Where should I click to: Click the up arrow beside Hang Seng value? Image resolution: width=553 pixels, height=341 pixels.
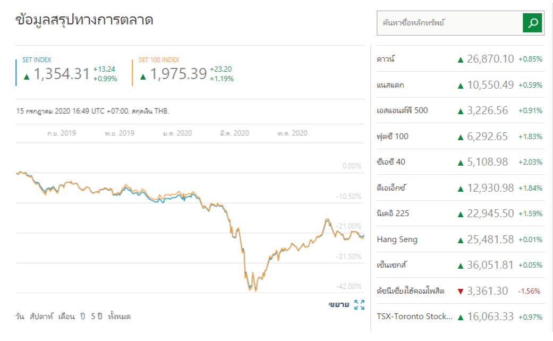[x=461, y=240]
